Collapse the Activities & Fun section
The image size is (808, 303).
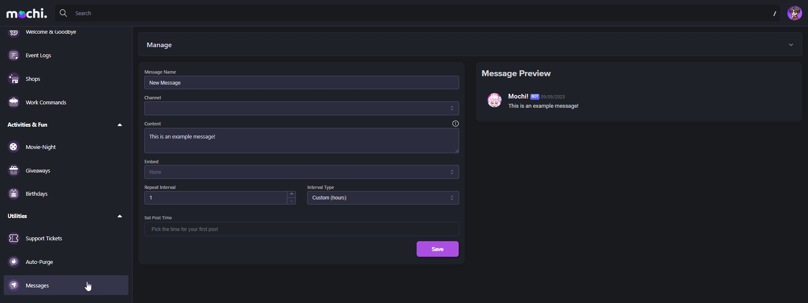120,125
